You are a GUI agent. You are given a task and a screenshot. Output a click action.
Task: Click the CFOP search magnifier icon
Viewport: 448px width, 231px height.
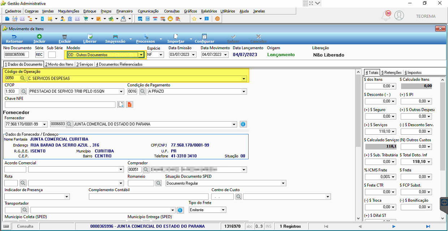click(24, 92)
